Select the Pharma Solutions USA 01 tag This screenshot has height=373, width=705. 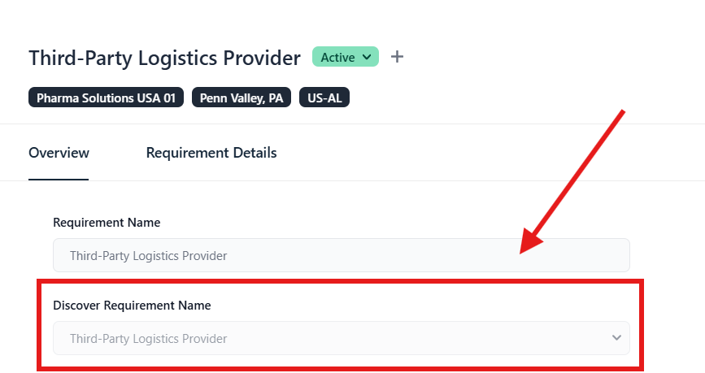(107, 98)
